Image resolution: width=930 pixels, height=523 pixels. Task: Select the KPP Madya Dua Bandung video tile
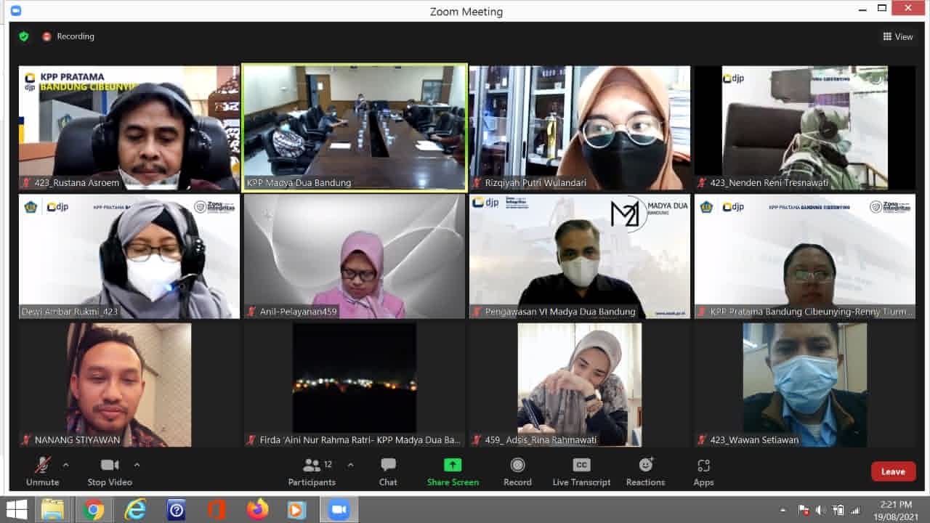coord(355,128)
